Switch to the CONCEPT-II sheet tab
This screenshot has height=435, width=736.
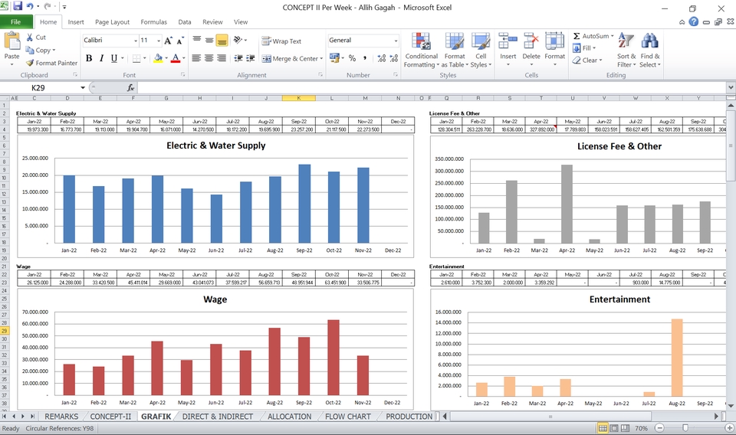click(110, 417)
